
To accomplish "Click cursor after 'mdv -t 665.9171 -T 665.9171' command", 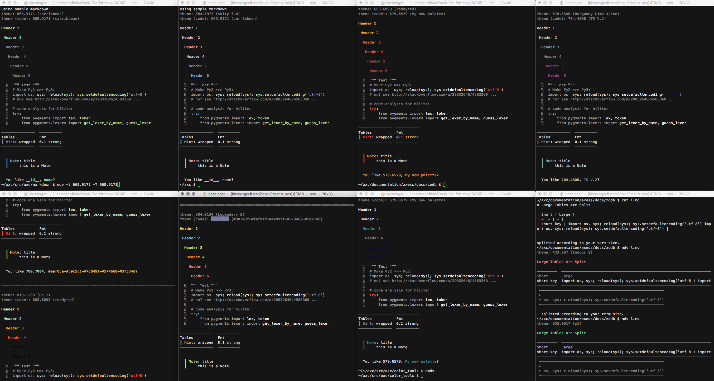I will coord(119,184).
